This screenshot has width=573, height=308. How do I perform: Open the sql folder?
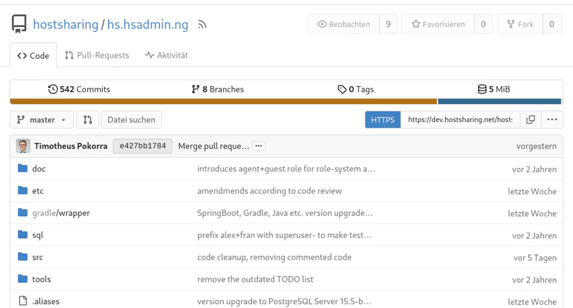pos(38,235)
